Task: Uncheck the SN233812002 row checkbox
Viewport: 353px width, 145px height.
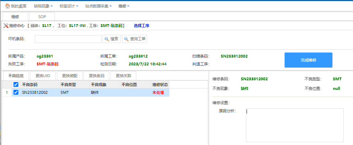Action: point(16,92)
